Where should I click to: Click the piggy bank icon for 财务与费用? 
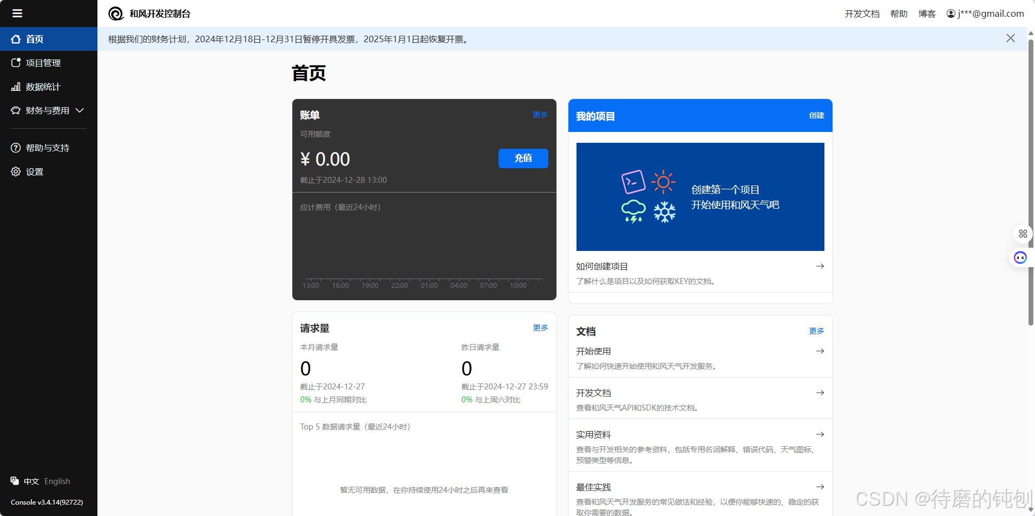point(16,110)
